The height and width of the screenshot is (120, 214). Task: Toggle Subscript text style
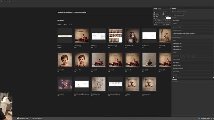coord(165,20)
